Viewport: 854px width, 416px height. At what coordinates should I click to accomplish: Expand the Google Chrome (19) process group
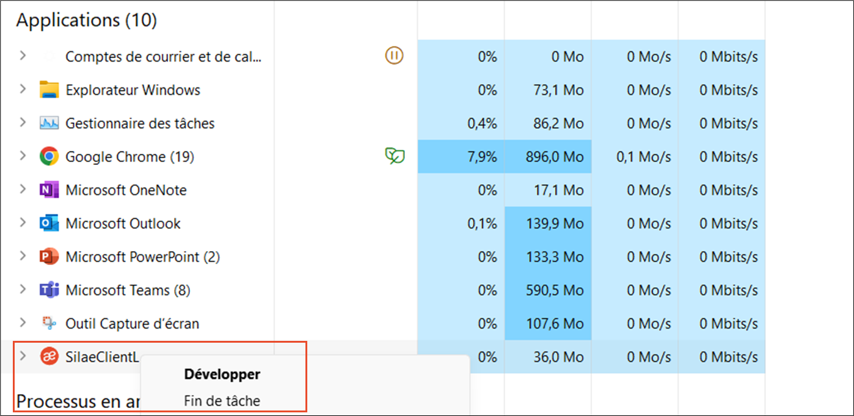pos(23,156)
